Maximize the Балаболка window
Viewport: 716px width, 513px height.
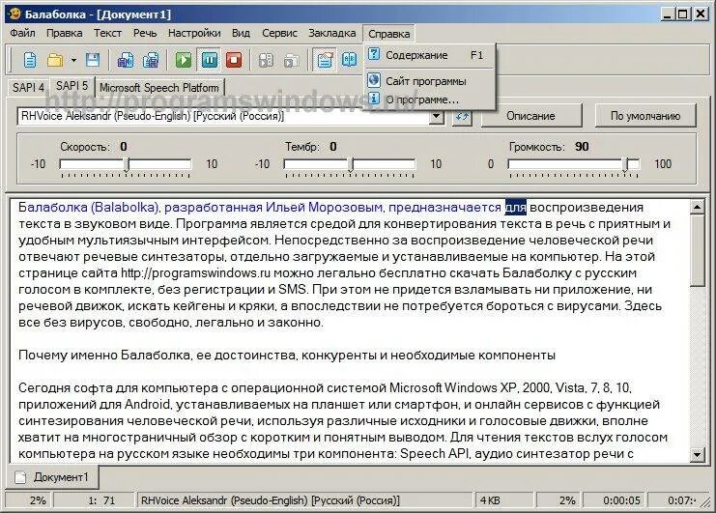pos(683,14)
